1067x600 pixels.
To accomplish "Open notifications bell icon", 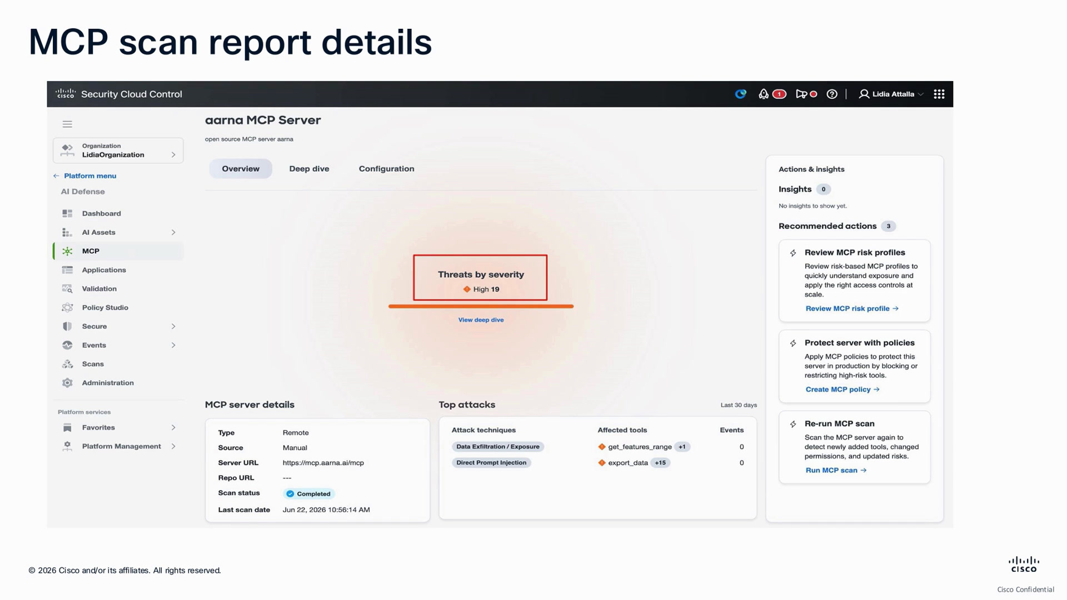I will [x=764, y=94].
